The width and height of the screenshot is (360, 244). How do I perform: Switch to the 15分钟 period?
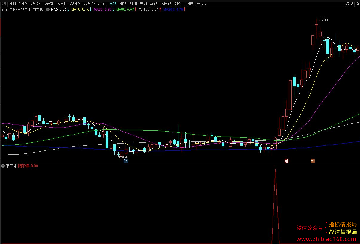tap(62, 4)
